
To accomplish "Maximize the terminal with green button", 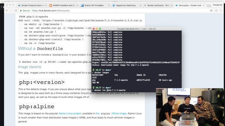I will point(100,29).
